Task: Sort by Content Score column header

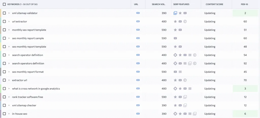Action: click(214, 4)
